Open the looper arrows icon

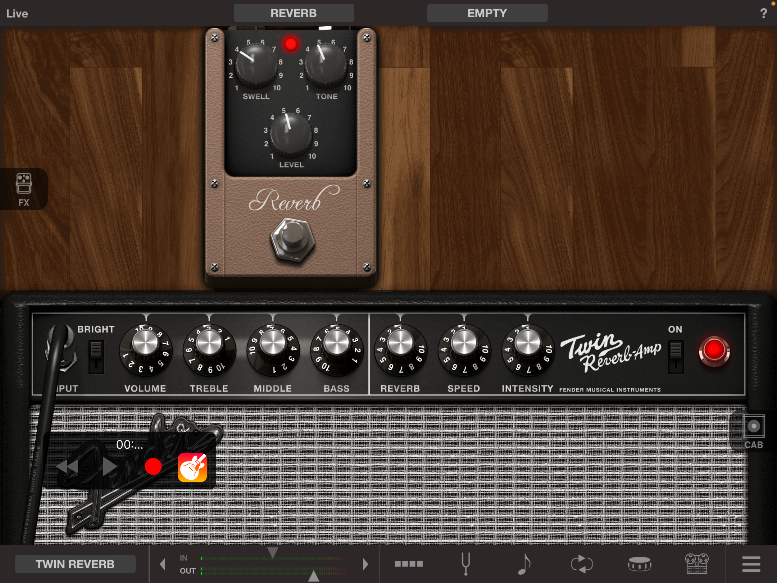tap(582, 564)
